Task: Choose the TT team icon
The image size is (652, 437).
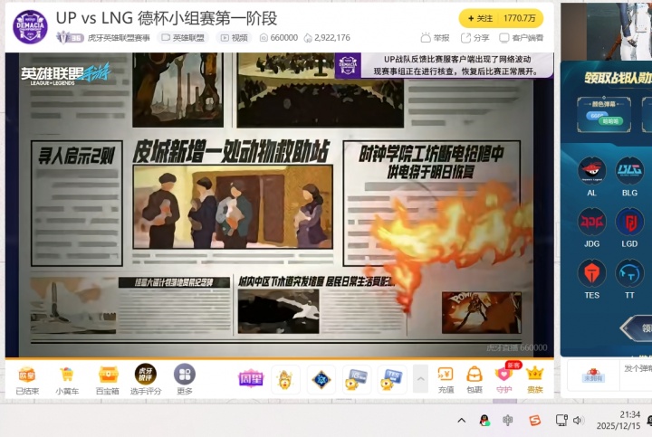Action: [629, 275]
